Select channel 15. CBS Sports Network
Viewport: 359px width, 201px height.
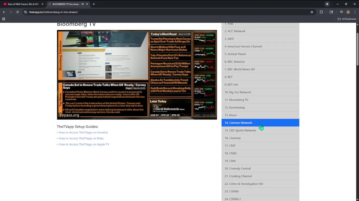click(260, 130)
